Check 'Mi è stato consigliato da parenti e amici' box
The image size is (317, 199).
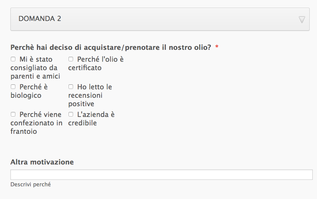point(13,59)
